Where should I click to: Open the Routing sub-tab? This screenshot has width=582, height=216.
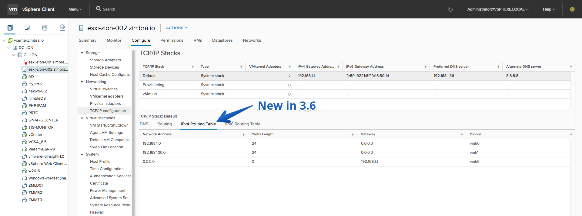click(x=165, y=124)
